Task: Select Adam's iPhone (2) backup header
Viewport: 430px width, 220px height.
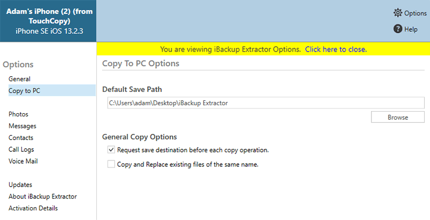Action: [x=48, y=21]
